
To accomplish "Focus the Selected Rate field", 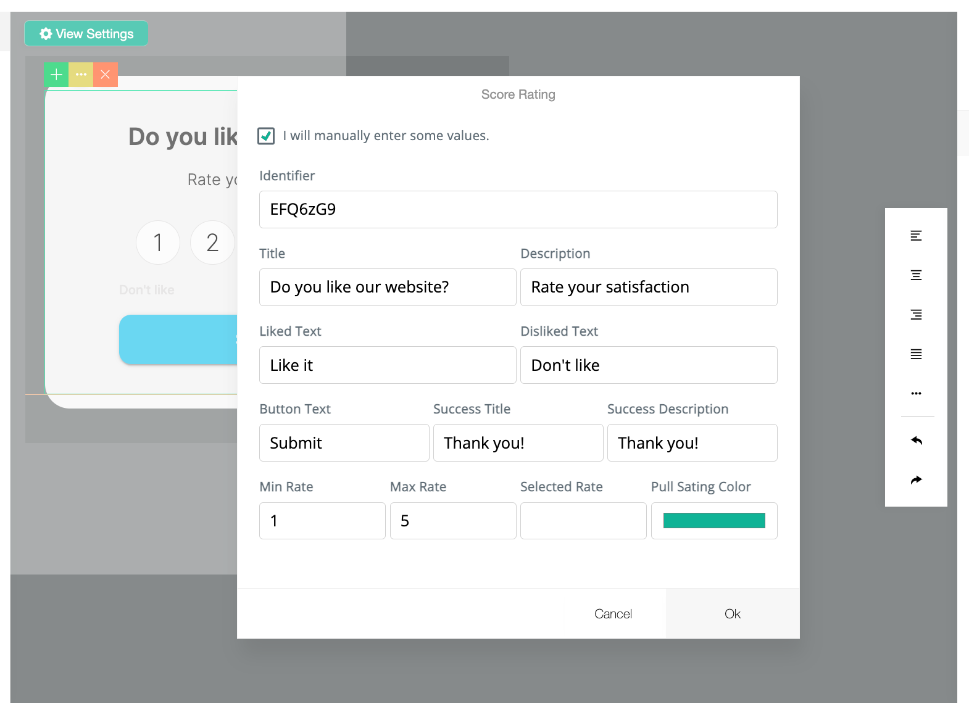I will coord(583,521).
